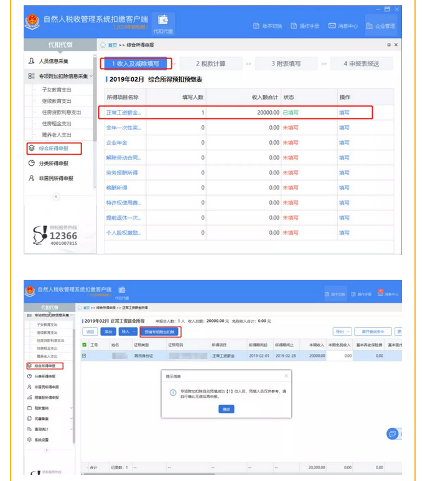This screenshot has width=425, height=481.
Task: Collapse the sidebar with the « arrow
Action: click(x=56, y=196)
